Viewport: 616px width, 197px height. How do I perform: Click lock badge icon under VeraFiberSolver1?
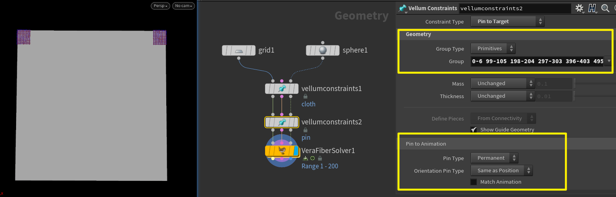(320, 158)
